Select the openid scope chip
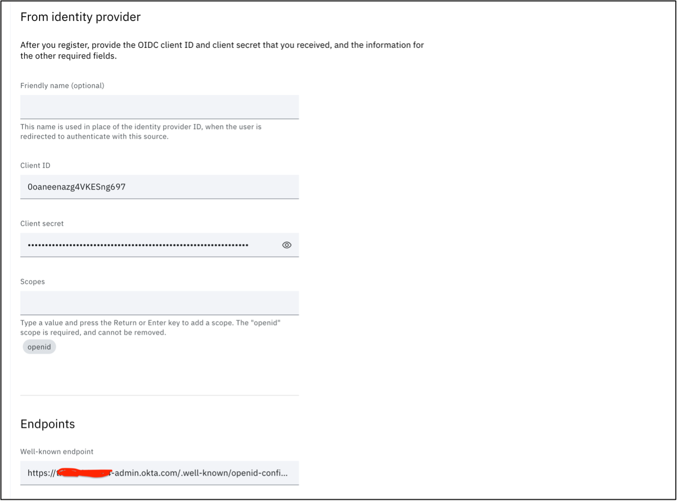The image size is (679, 502). coord(39,346)
